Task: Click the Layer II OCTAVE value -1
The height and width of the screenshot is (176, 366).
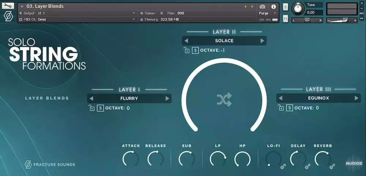Action: [x=223, y=50]
